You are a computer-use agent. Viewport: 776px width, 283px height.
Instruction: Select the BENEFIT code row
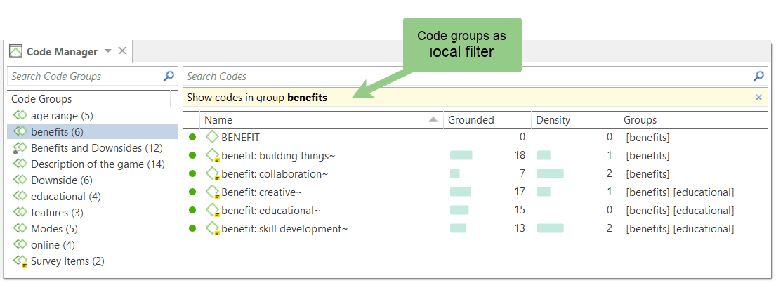coord(475,138)
